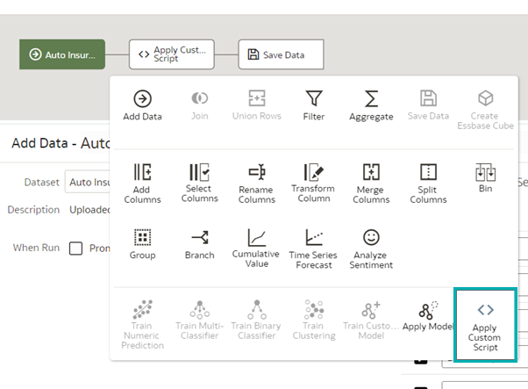Select Train Custom Model step
This screenshot has height=389, width=528.
[371, 320]
